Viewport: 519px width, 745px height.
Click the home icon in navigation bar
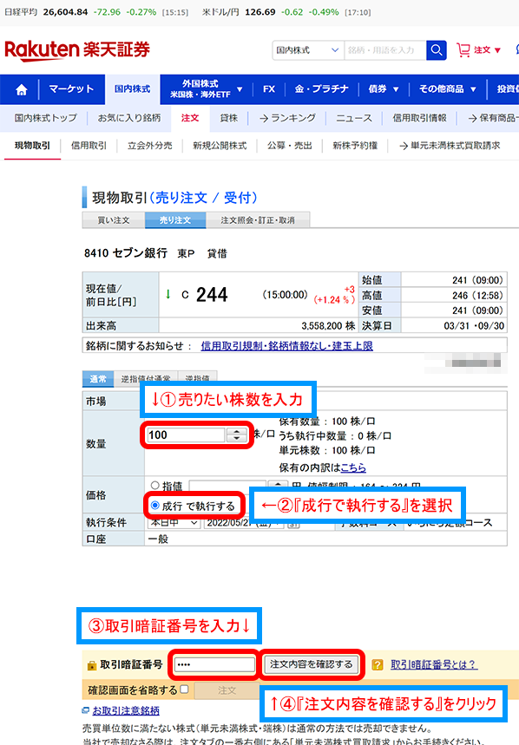[22, 89]
